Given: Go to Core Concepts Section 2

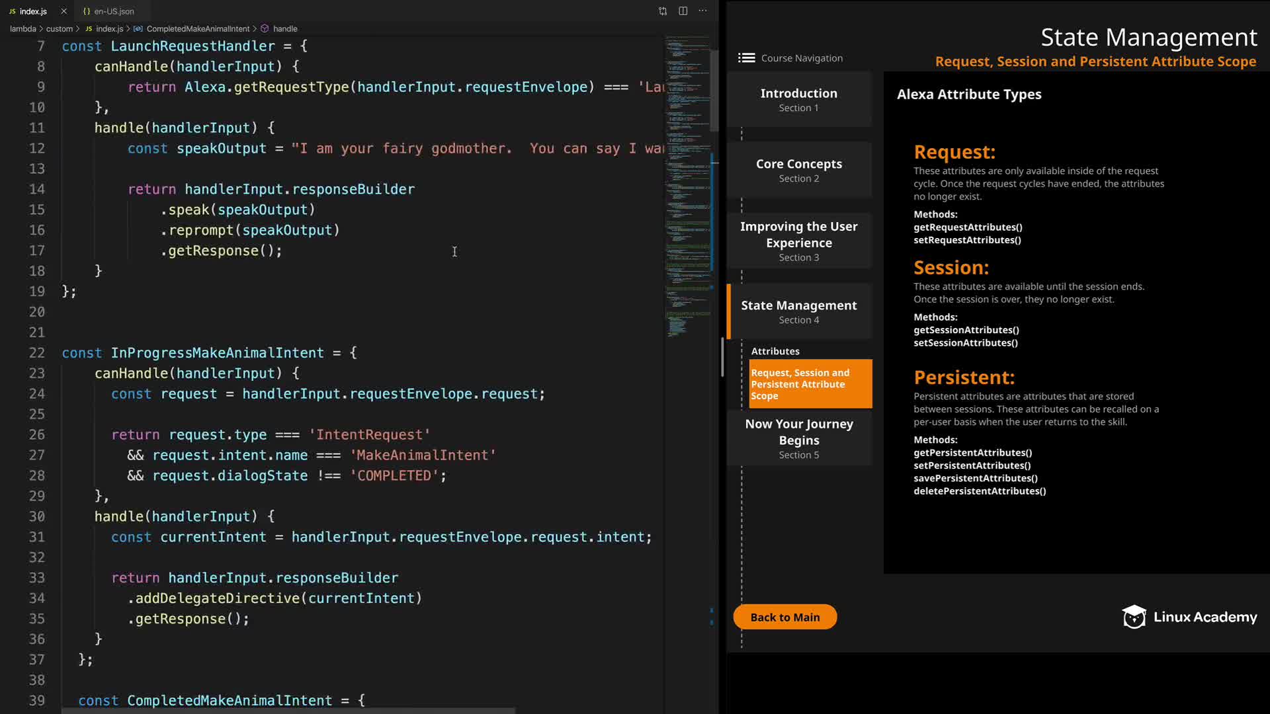Looking at the screenshot, I should pos(798,170).
